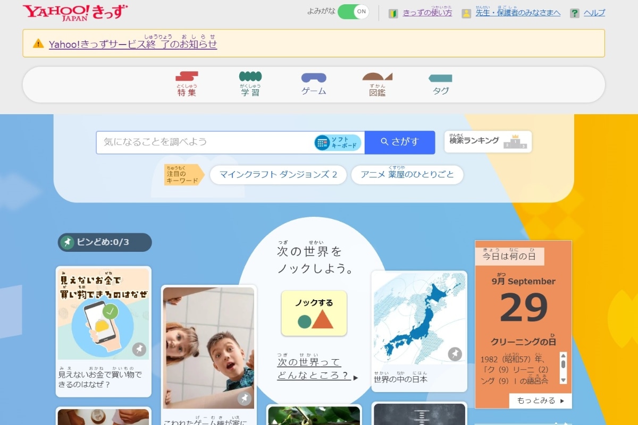Open the ソフトキーボード soft keyboard icon
This screenshot has height=425, width=638.
click(338, 142)
